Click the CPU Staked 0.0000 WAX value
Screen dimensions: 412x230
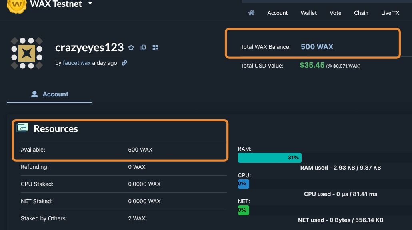click(x=144, y=184)
